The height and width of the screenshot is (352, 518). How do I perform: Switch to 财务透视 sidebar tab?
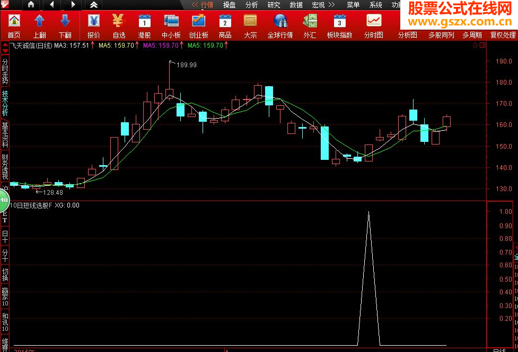pyautogui.click(x=5, y=167)
